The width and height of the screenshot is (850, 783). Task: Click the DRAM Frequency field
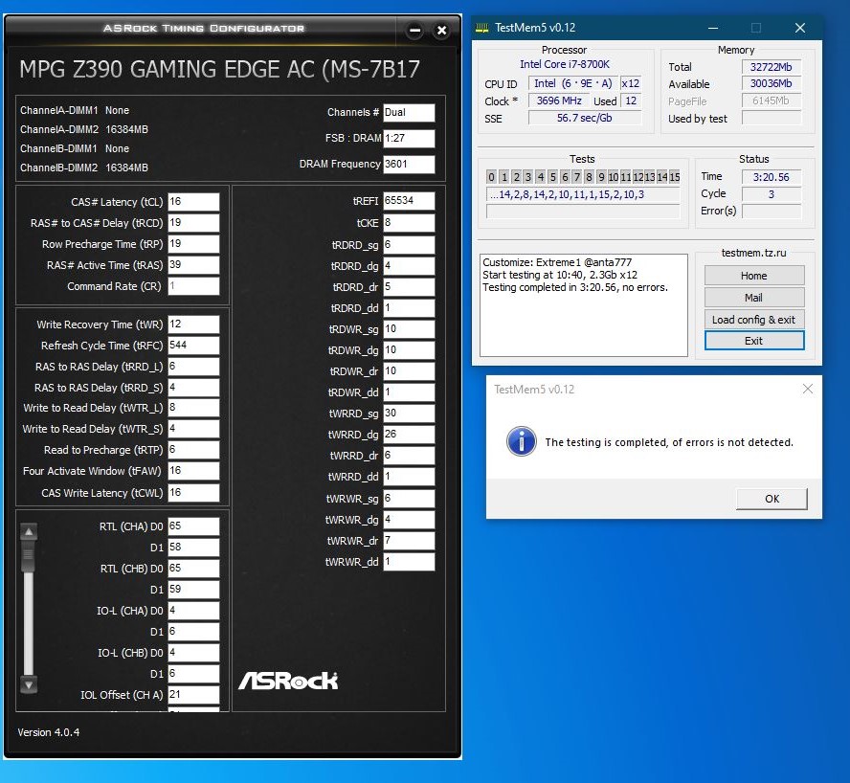point(409,165)
